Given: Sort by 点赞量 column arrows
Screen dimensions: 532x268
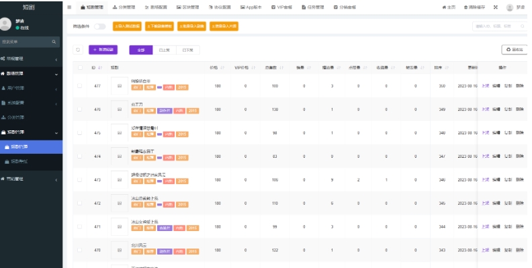Looking at the screenshot, I should pos(365,68).
